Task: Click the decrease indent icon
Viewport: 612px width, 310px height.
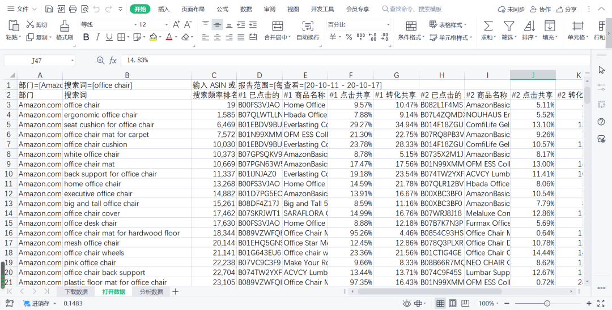Action: pos(241,24)
